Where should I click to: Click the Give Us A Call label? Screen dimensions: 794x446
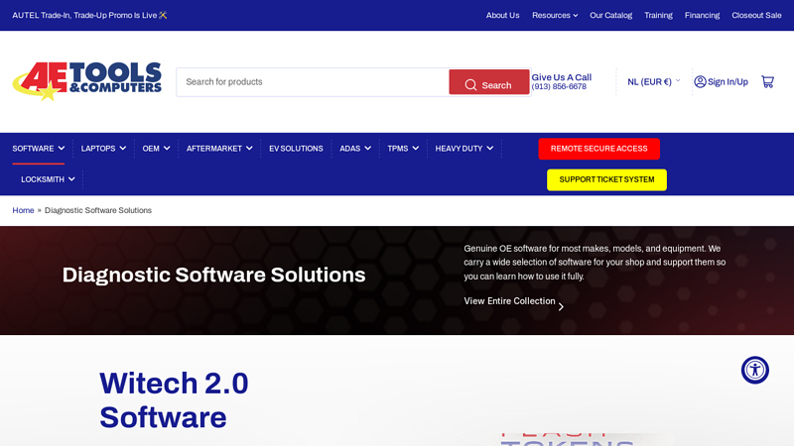pos(561,77)
